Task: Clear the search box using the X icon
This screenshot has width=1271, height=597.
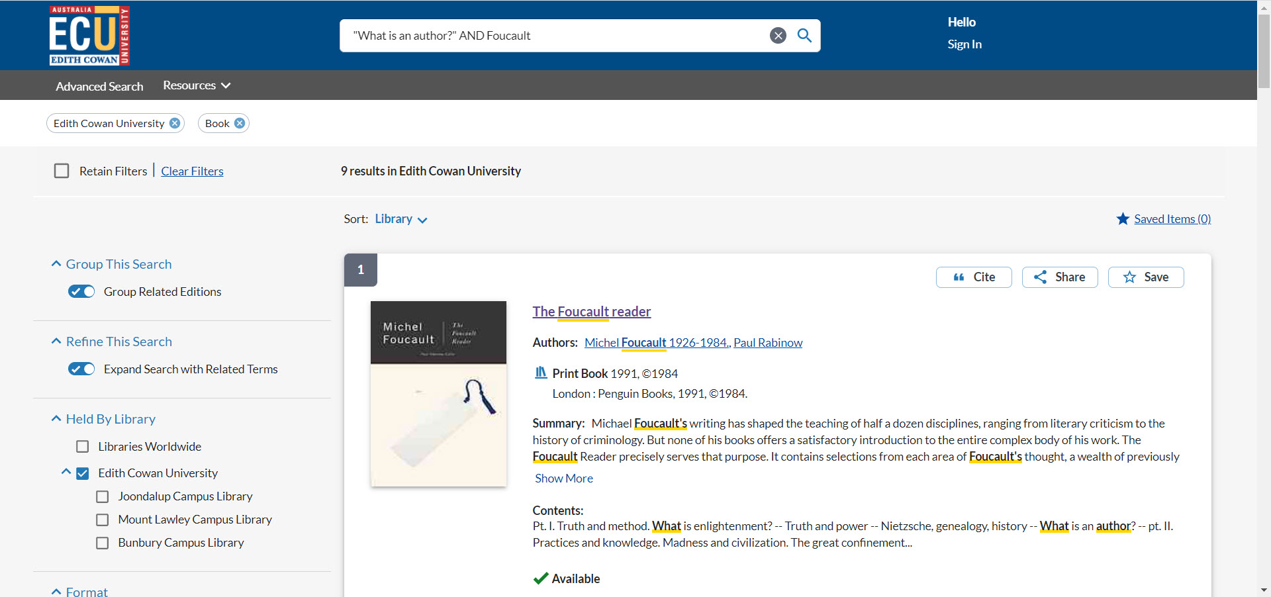Action: [777, 36]
